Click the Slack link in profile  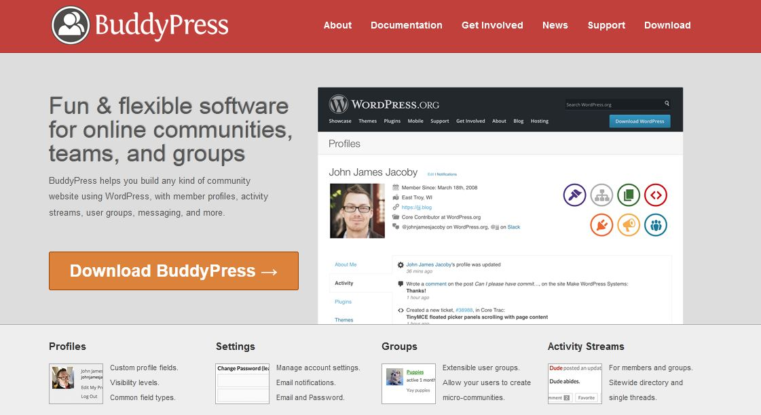(x=513, y=227)
